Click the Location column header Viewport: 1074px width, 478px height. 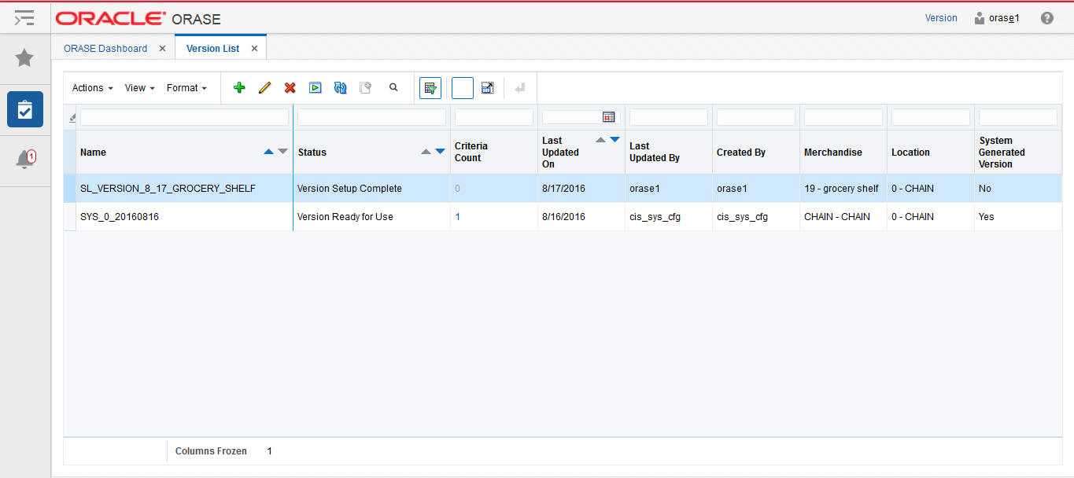click(931, 152)
